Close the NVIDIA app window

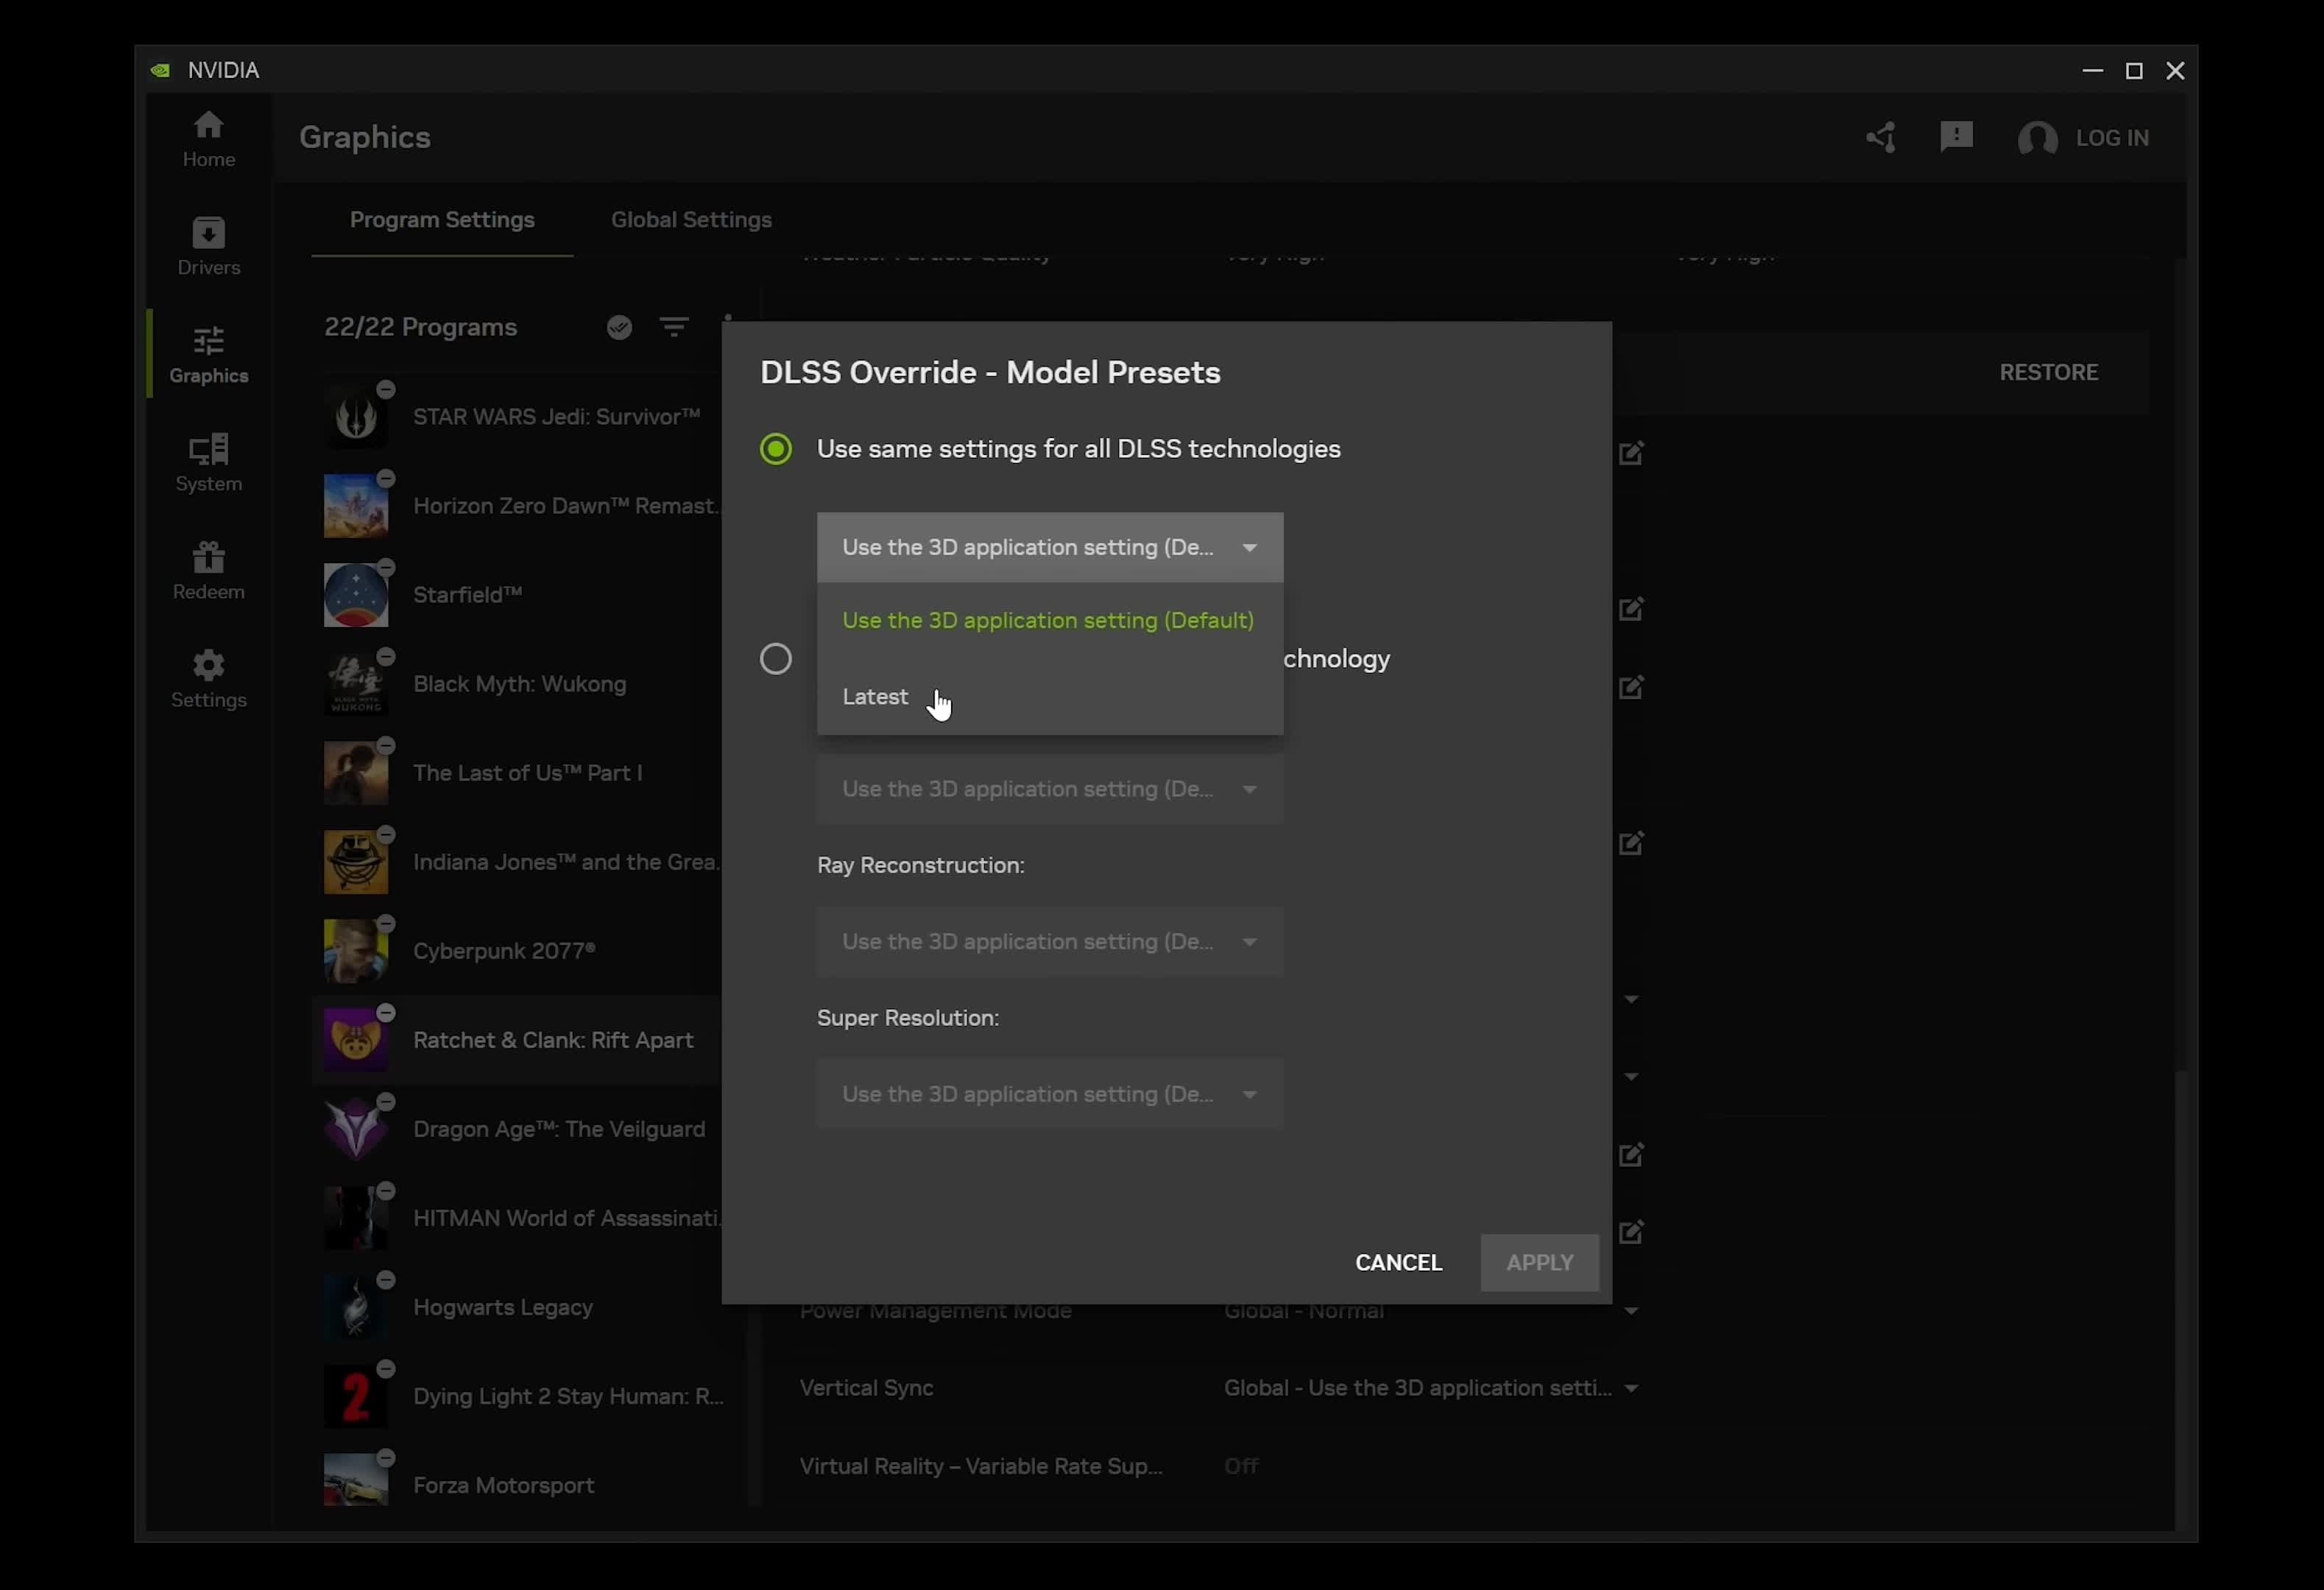pos(2175,70)
